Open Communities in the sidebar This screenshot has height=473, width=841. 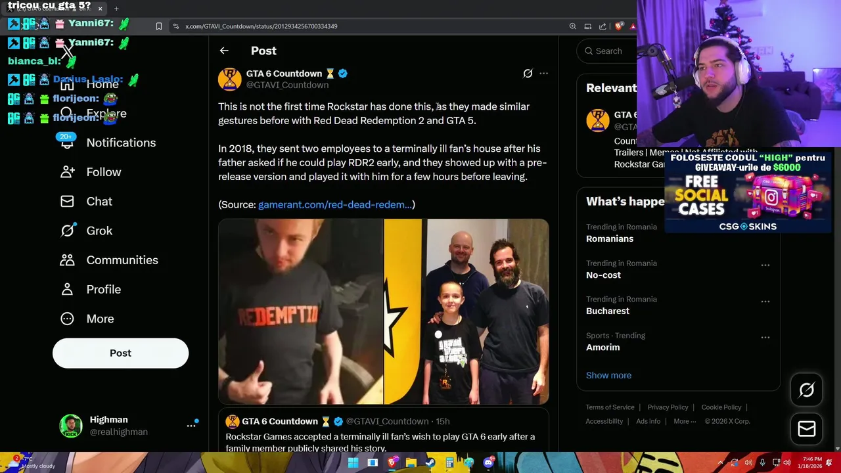coord(122,260)
